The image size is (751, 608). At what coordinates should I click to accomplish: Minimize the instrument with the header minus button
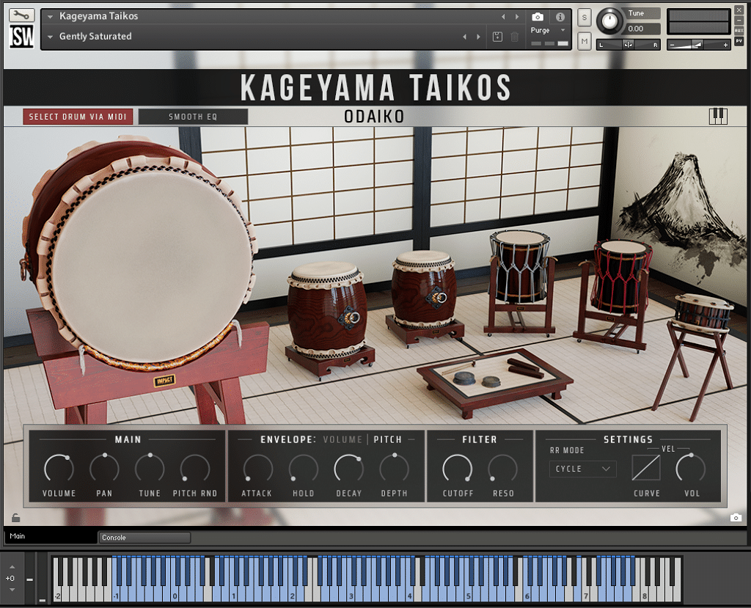point(739,20)
